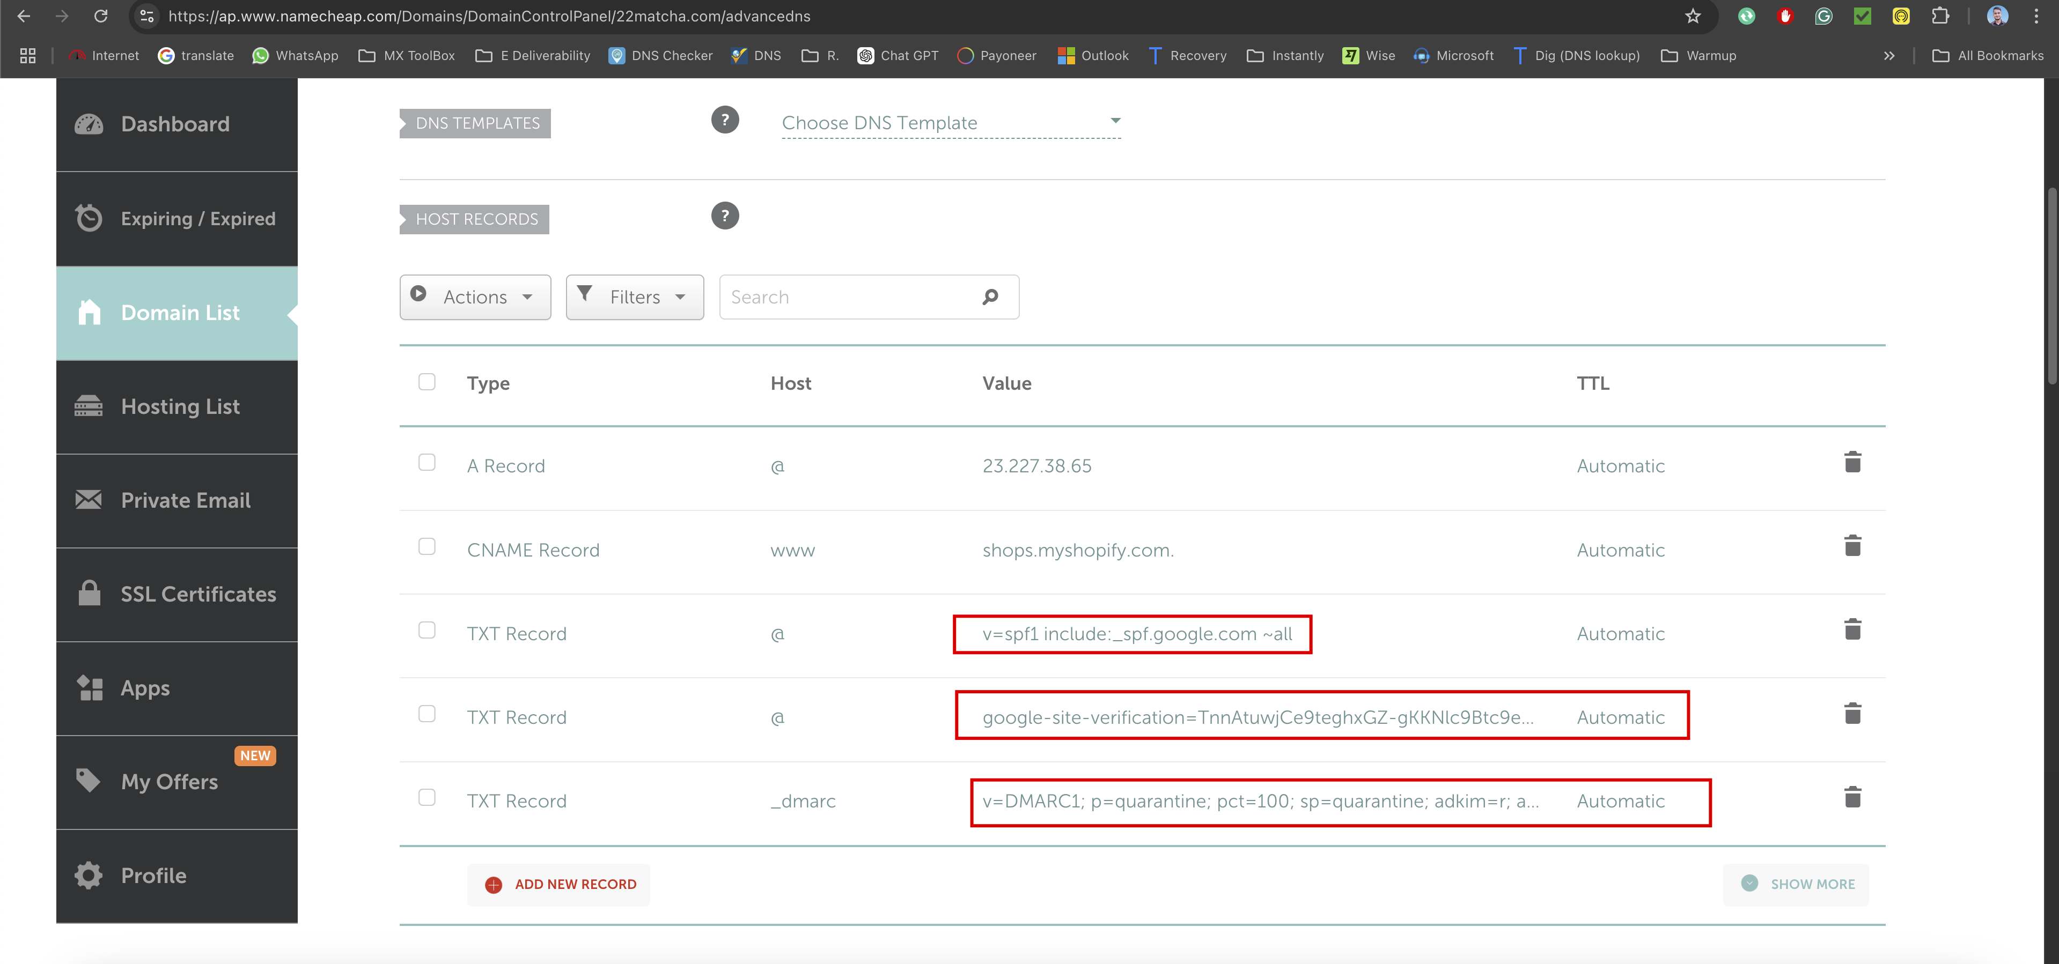Show more bookmarks via double chevron
This screenshot has width=2059, height=964.
click(1889, 55)
